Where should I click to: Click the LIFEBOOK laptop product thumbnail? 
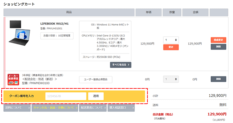19,33
